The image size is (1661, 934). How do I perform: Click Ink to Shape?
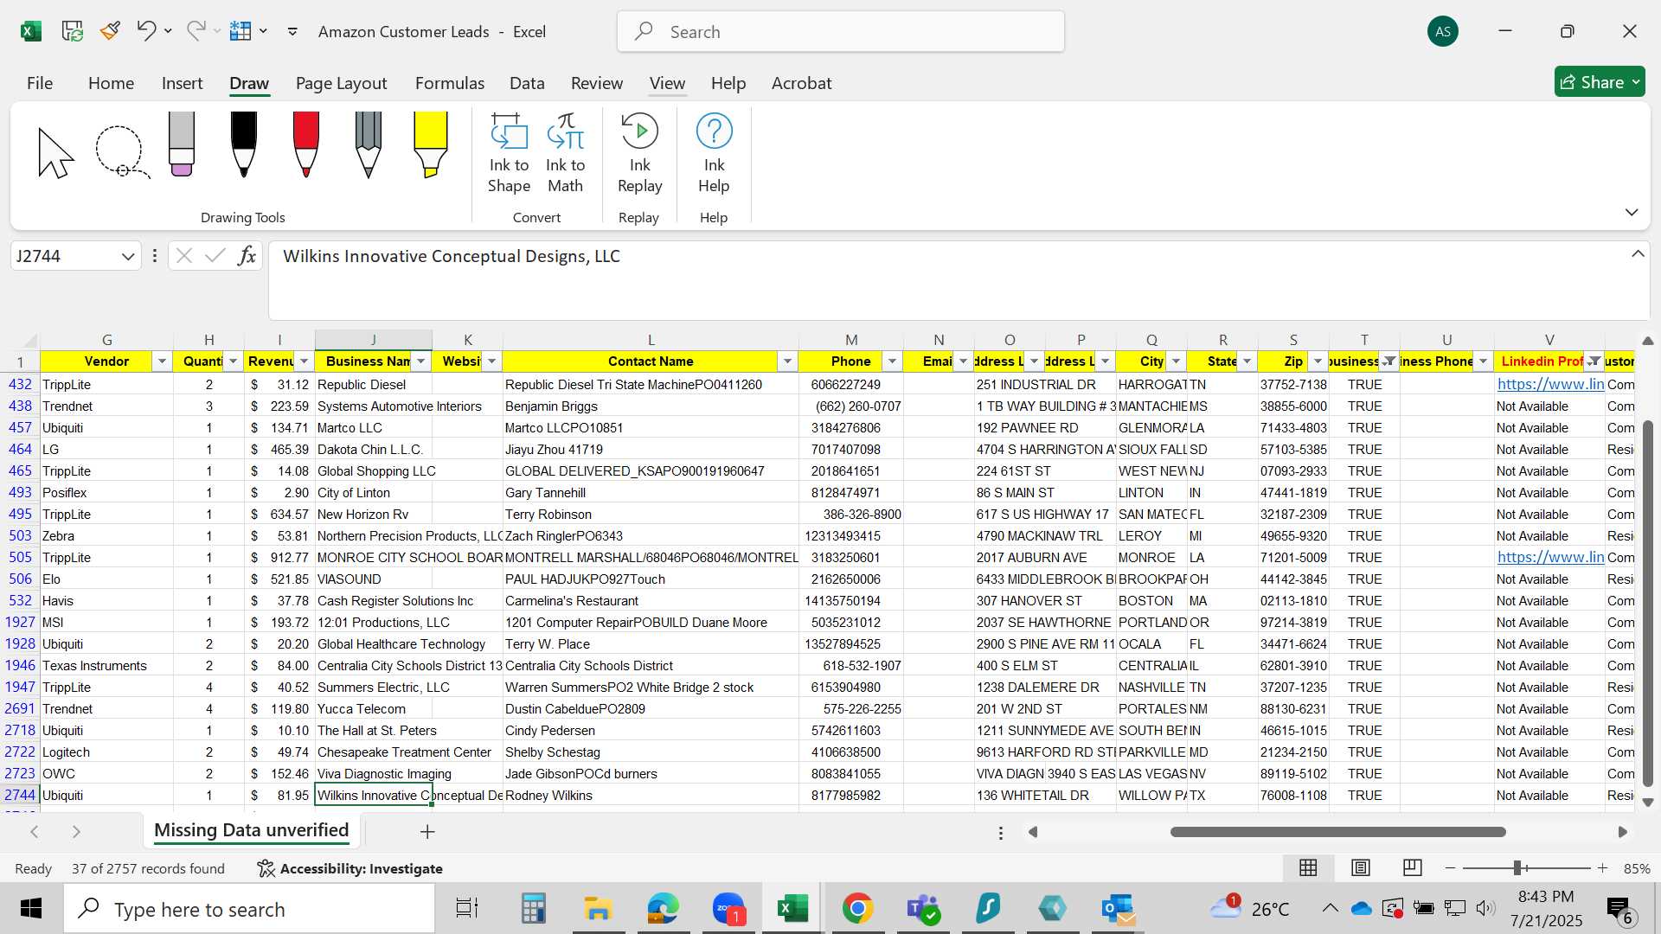pos(509,154)
